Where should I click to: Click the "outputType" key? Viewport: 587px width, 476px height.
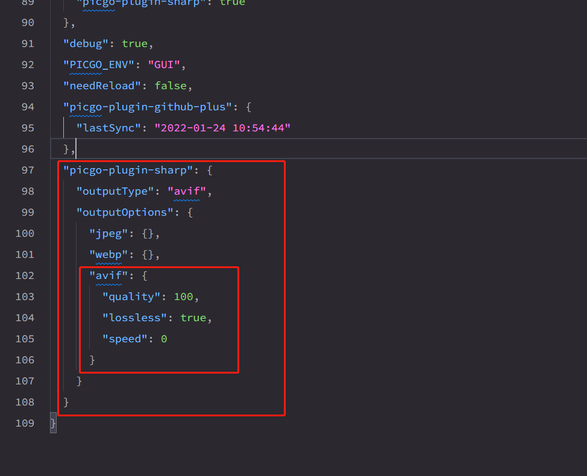(115, 191)
